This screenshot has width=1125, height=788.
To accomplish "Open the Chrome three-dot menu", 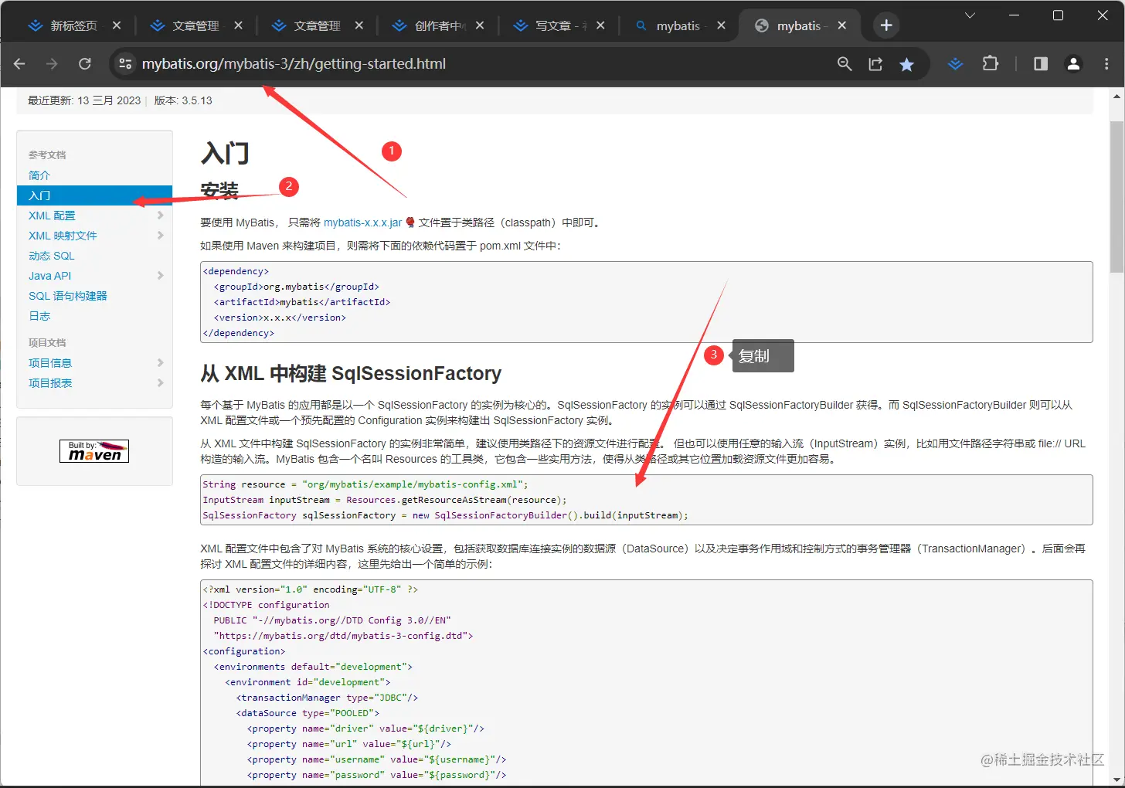I will click(1106, 64).
